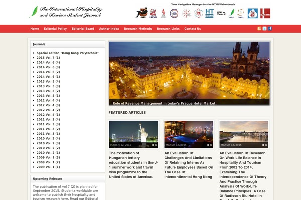
Task: Open the RSS feed icon
Action: coord(259,29)
